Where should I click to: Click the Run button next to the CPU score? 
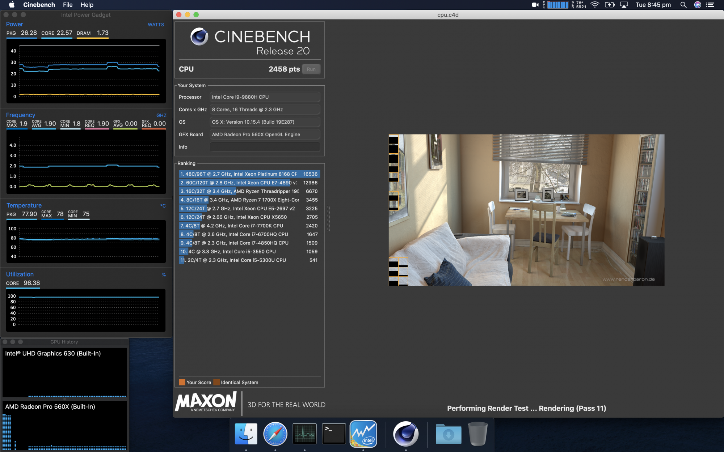click(x=311, y=69)
